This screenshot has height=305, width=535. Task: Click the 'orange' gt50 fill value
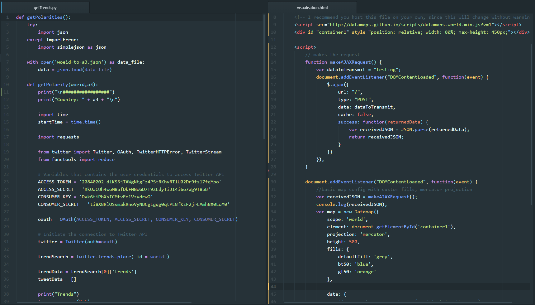pos(366,272)
